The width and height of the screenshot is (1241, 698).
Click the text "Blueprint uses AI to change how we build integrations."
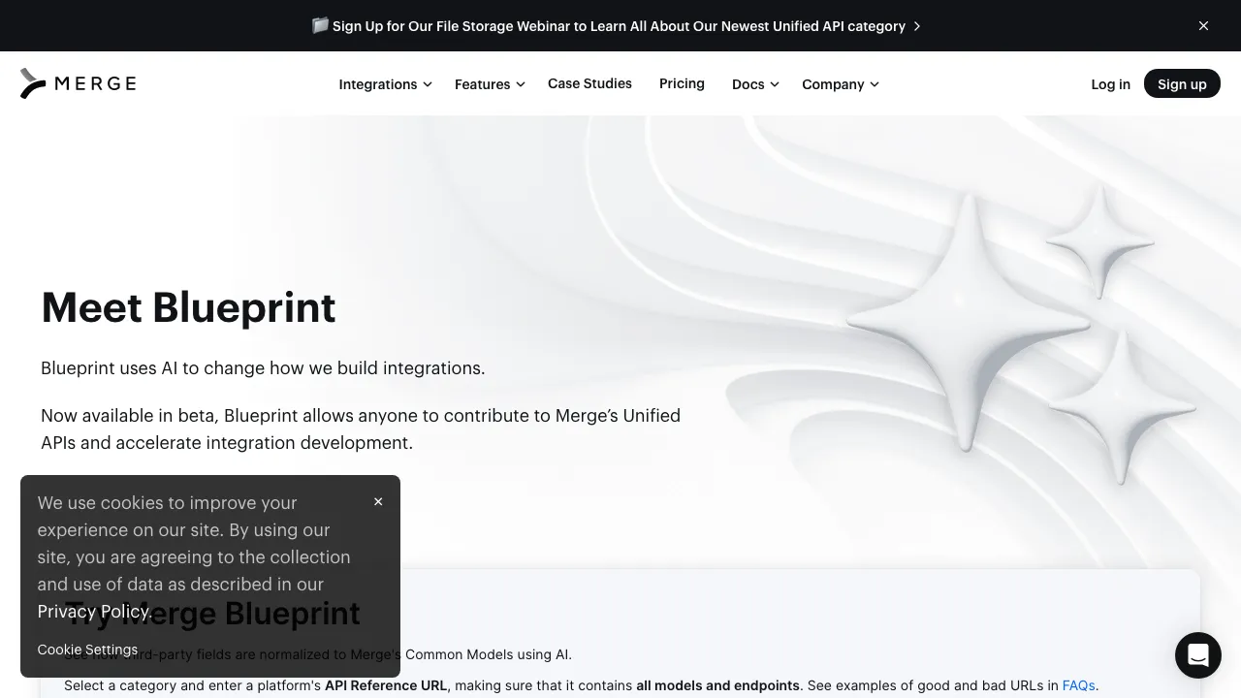263,368
